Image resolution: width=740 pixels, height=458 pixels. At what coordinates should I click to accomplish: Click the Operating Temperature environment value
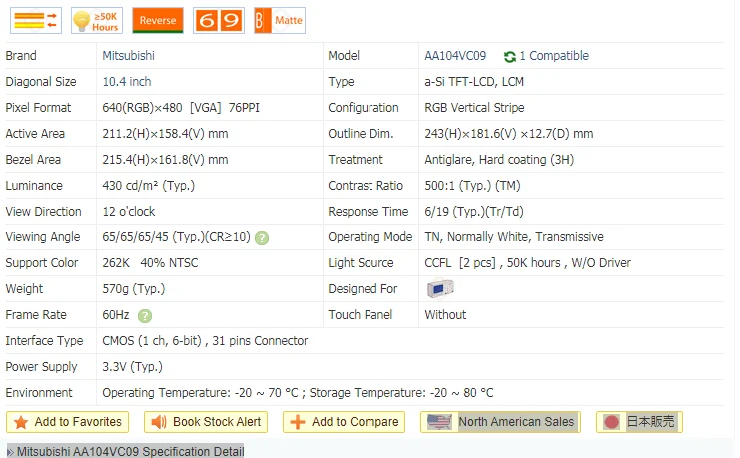pos(298,393)
